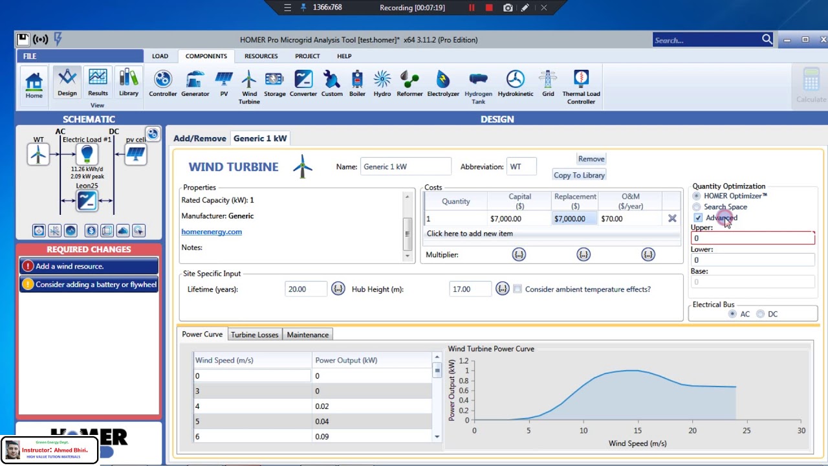Viewport: 828px width, 466px height.
Task: Click the magnifier icon in search box
Action: [x=767, y=39]
